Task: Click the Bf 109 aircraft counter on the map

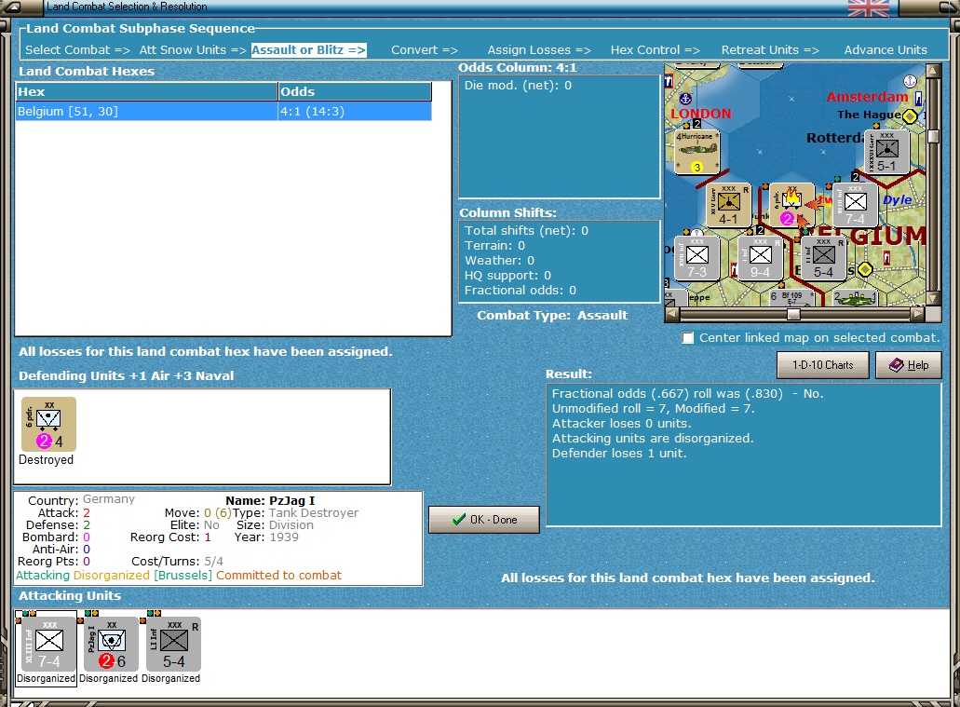Action: (x=791, y=298)
